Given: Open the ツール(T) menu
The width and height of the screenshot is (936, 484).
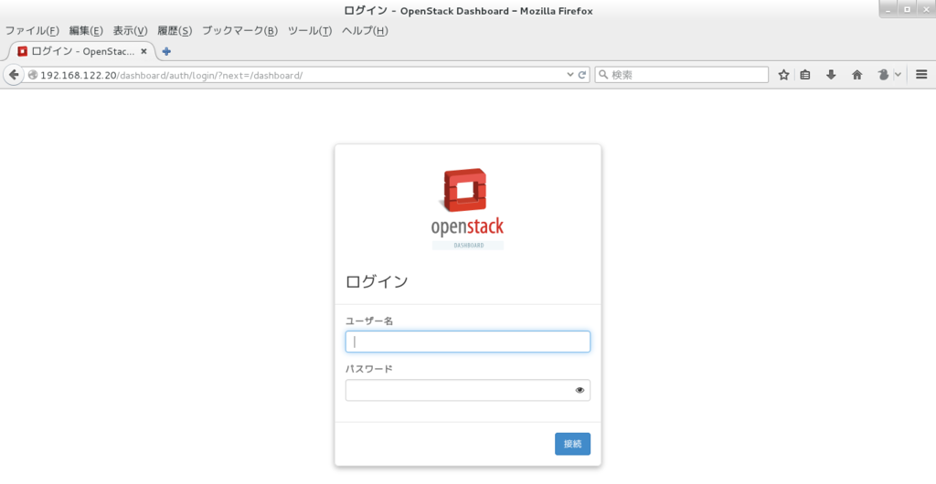Looking at the screenshot, I should (310, 30).
